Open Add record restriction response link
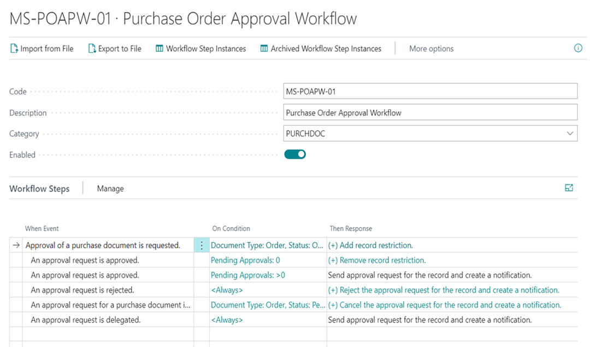The image size is (590, 347). 370,245
